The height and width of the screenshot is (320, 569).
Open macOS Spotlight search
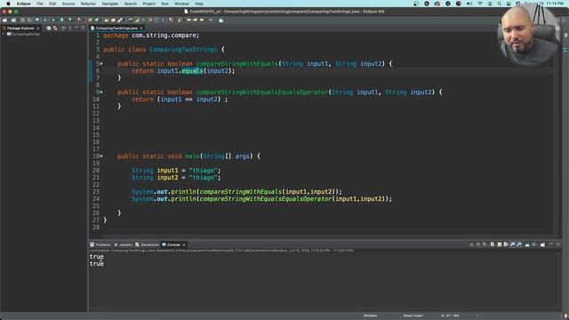[x=500, y=4]
